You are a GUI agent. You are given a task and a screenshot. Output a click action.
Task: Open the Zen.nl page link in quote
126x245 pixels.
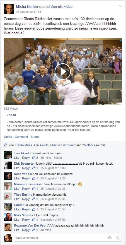point(11,115)
